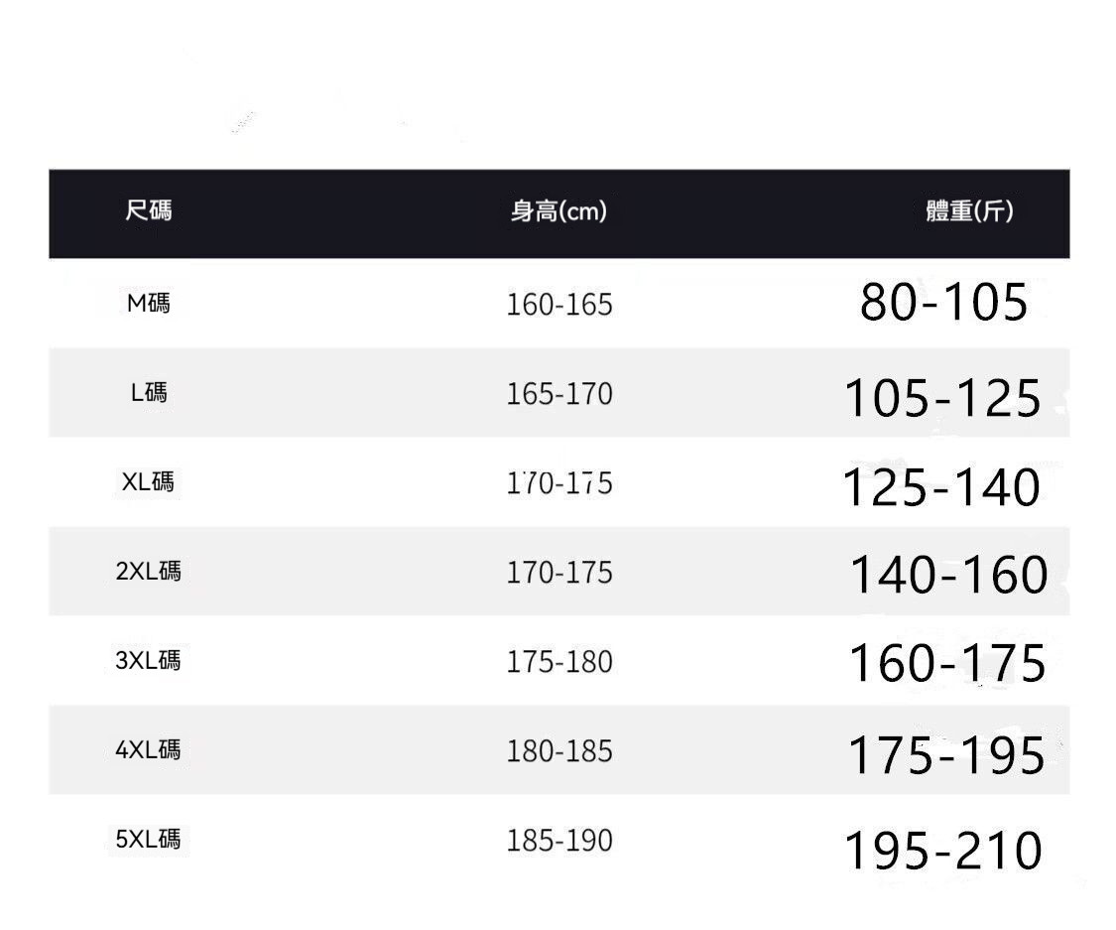Select the M碼 size label
This screenshot has width=1116, height=930.
click(149, 303)
